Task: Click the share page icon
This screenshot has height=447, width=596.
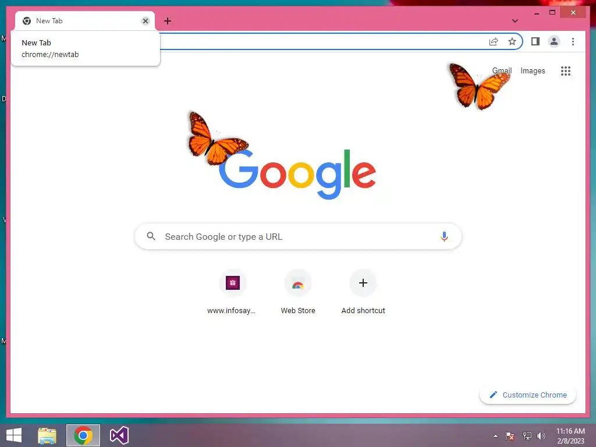Action: [x=494, y=41]
